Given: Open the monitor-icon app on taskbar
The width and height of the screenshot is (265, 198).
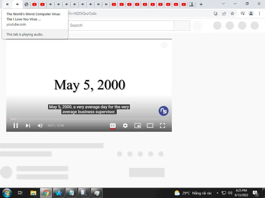Looking at the screenshot, I should point(97,193).
